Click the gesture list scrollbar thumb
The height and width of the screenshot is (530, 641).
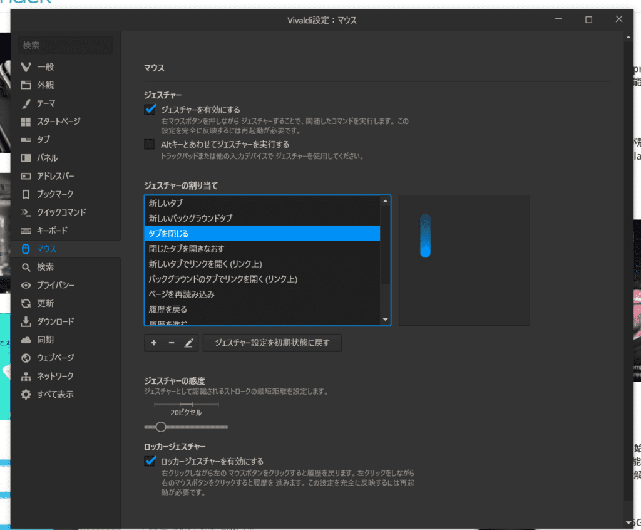(385, 245)
